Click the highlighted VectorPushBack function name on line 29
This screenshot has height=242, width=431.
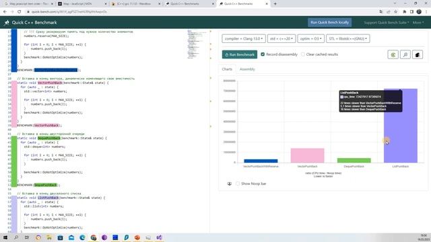point(50,83)
